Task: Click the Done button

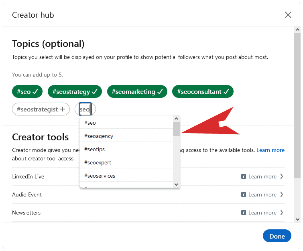Action: pos(277,236)
